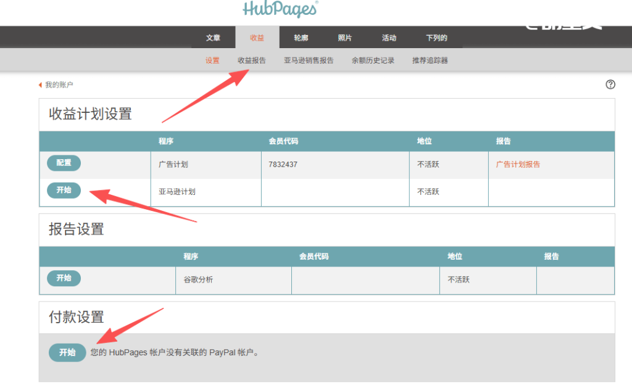Viewport: 632px width, 388px height.
Task: Open the help question mark icon
Action: pos(610,85)
